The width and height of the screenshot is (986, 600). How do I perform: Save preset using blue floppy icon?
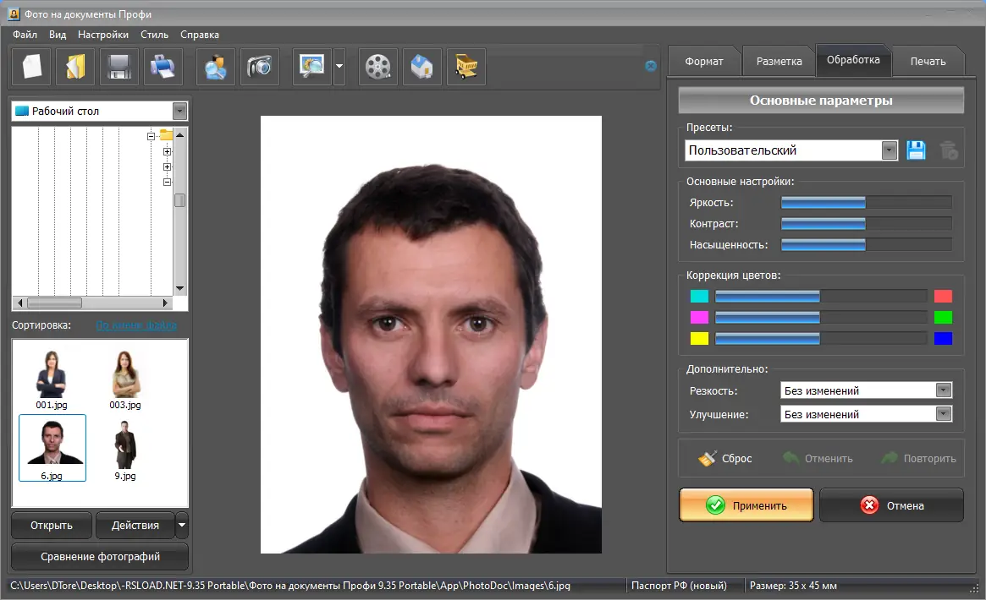916,150
